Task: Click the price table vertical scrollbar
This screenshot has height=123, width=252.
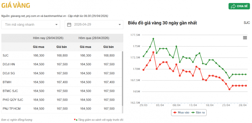Action: pyautogui.click(x=122, y=78)
